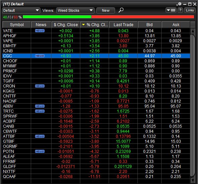Select the VAPE symbol
Image resolution: width=198 pixels, height=184 pixels.
(8, 41)
